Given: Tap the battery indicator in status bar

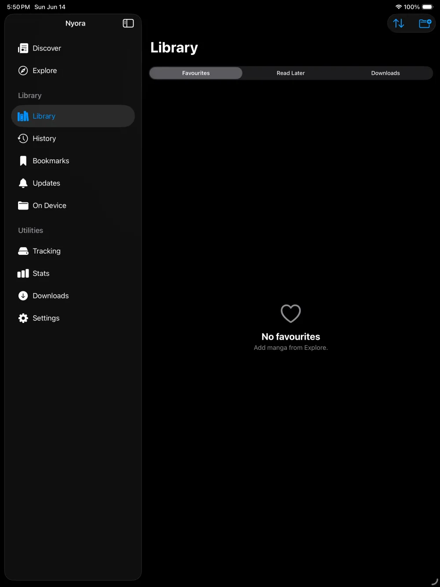Looking at the screenshot, I should point(428,7).
